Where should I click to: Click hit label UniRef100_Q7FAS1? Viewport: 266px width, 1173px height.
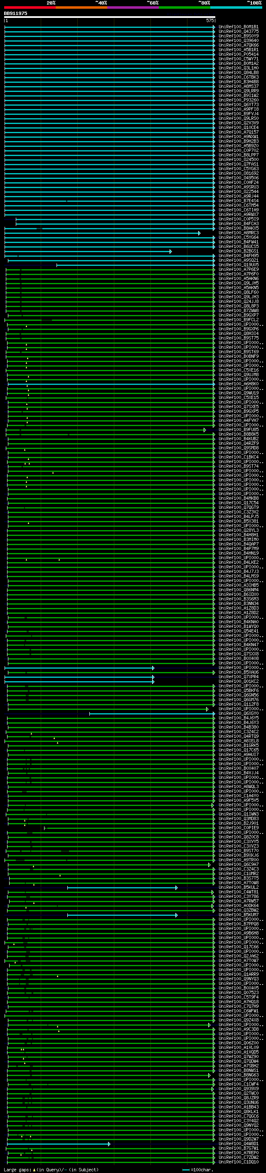(239, 164)
